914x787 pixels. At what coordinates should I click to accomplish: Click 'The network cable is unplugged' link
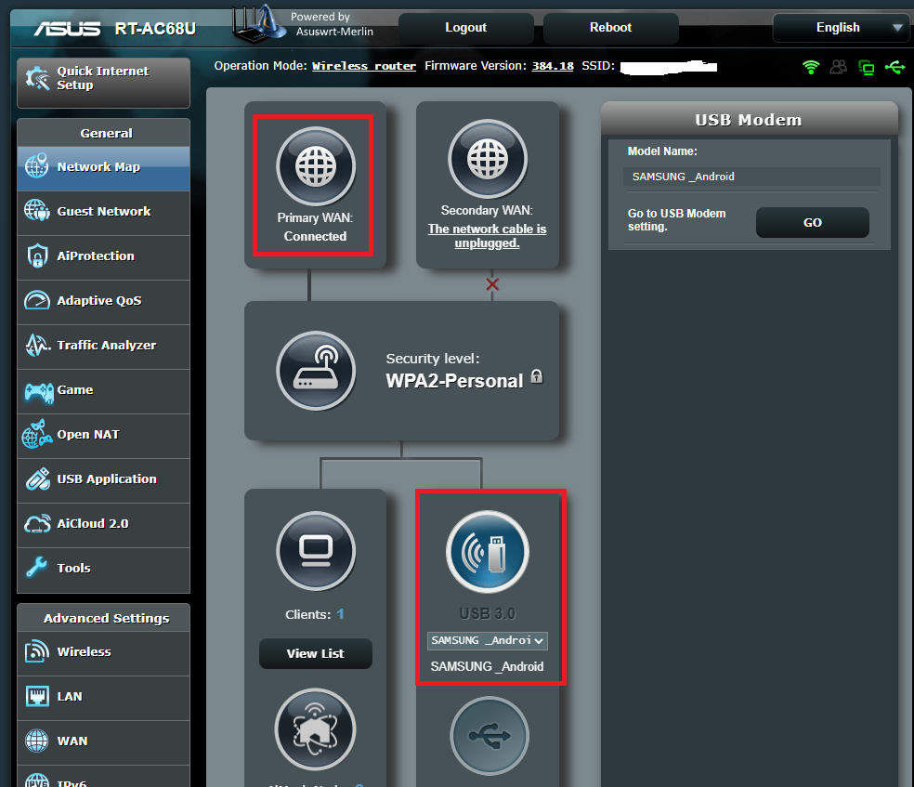pyautogui.click(x=488, y=235)
